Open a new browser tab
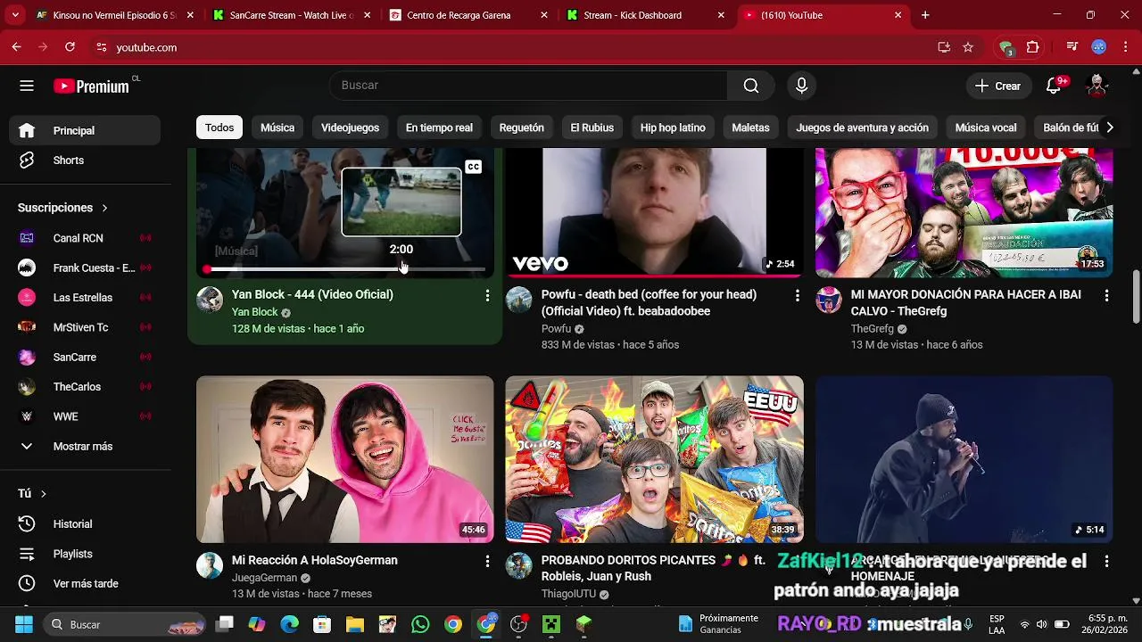 pyautogui.click(x=925, y=15)
